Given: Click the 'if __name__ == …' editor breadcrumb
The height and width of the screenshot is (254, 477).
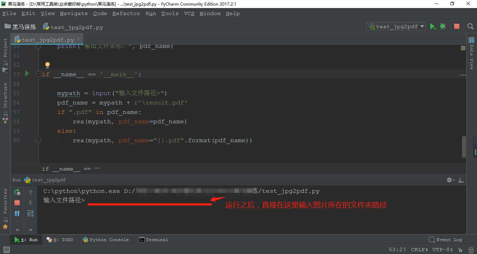Looking at the screenshot, I should [71, 169].
